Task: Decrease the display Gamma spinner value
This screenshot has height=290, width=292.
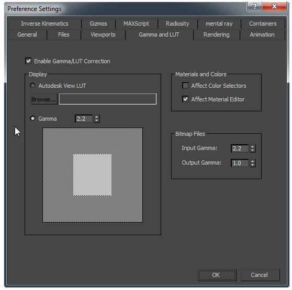Action: [x=96, y=121]
